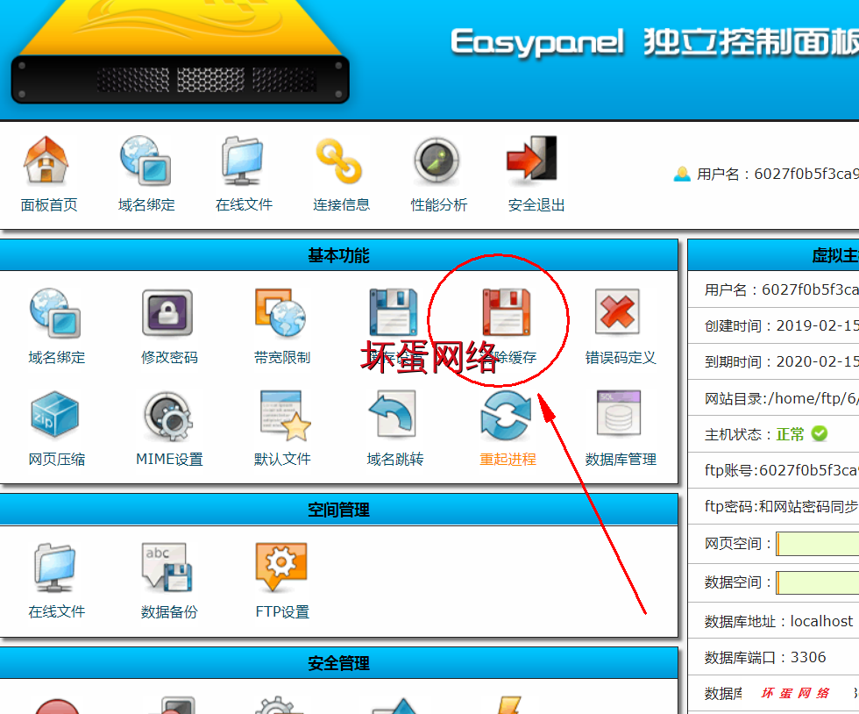Click the green 正常 status text
The width and height of the screenshot is (859, 714).
(x=790, y=434)
